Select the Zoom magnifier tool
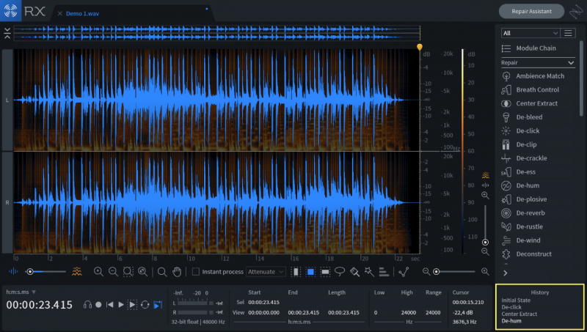 tap(161, 272)
